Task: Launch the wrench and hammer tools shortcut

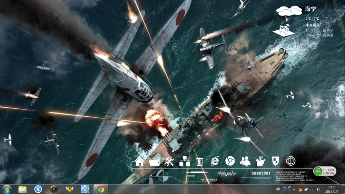Action: [169, 162]
